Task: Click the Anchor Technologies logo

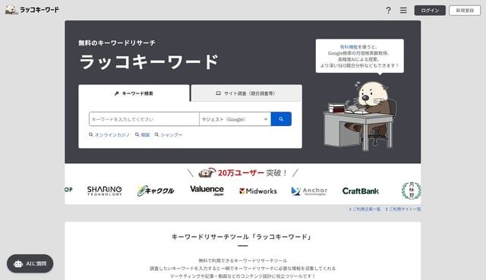Action: (309, 191)
